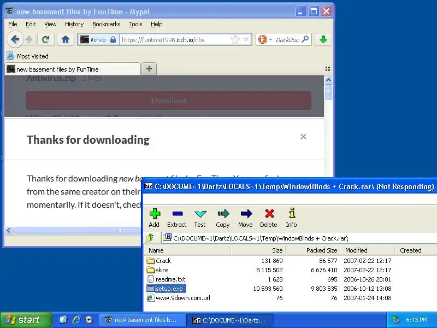Bookmark this page with the star icon
The image size is (437, 328).
[235, 39]
